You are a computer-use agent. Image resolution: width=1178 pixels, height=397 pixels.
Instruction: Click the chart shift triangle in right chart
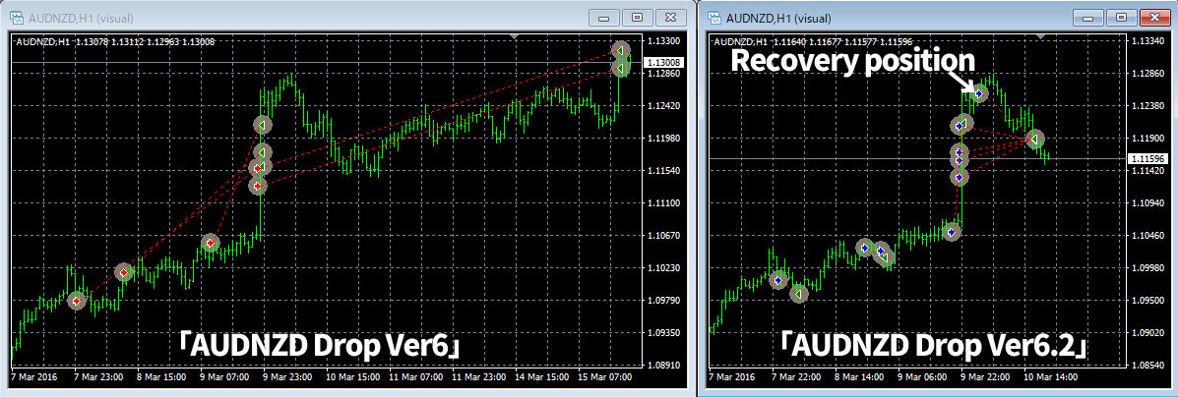click(1040, 36)
